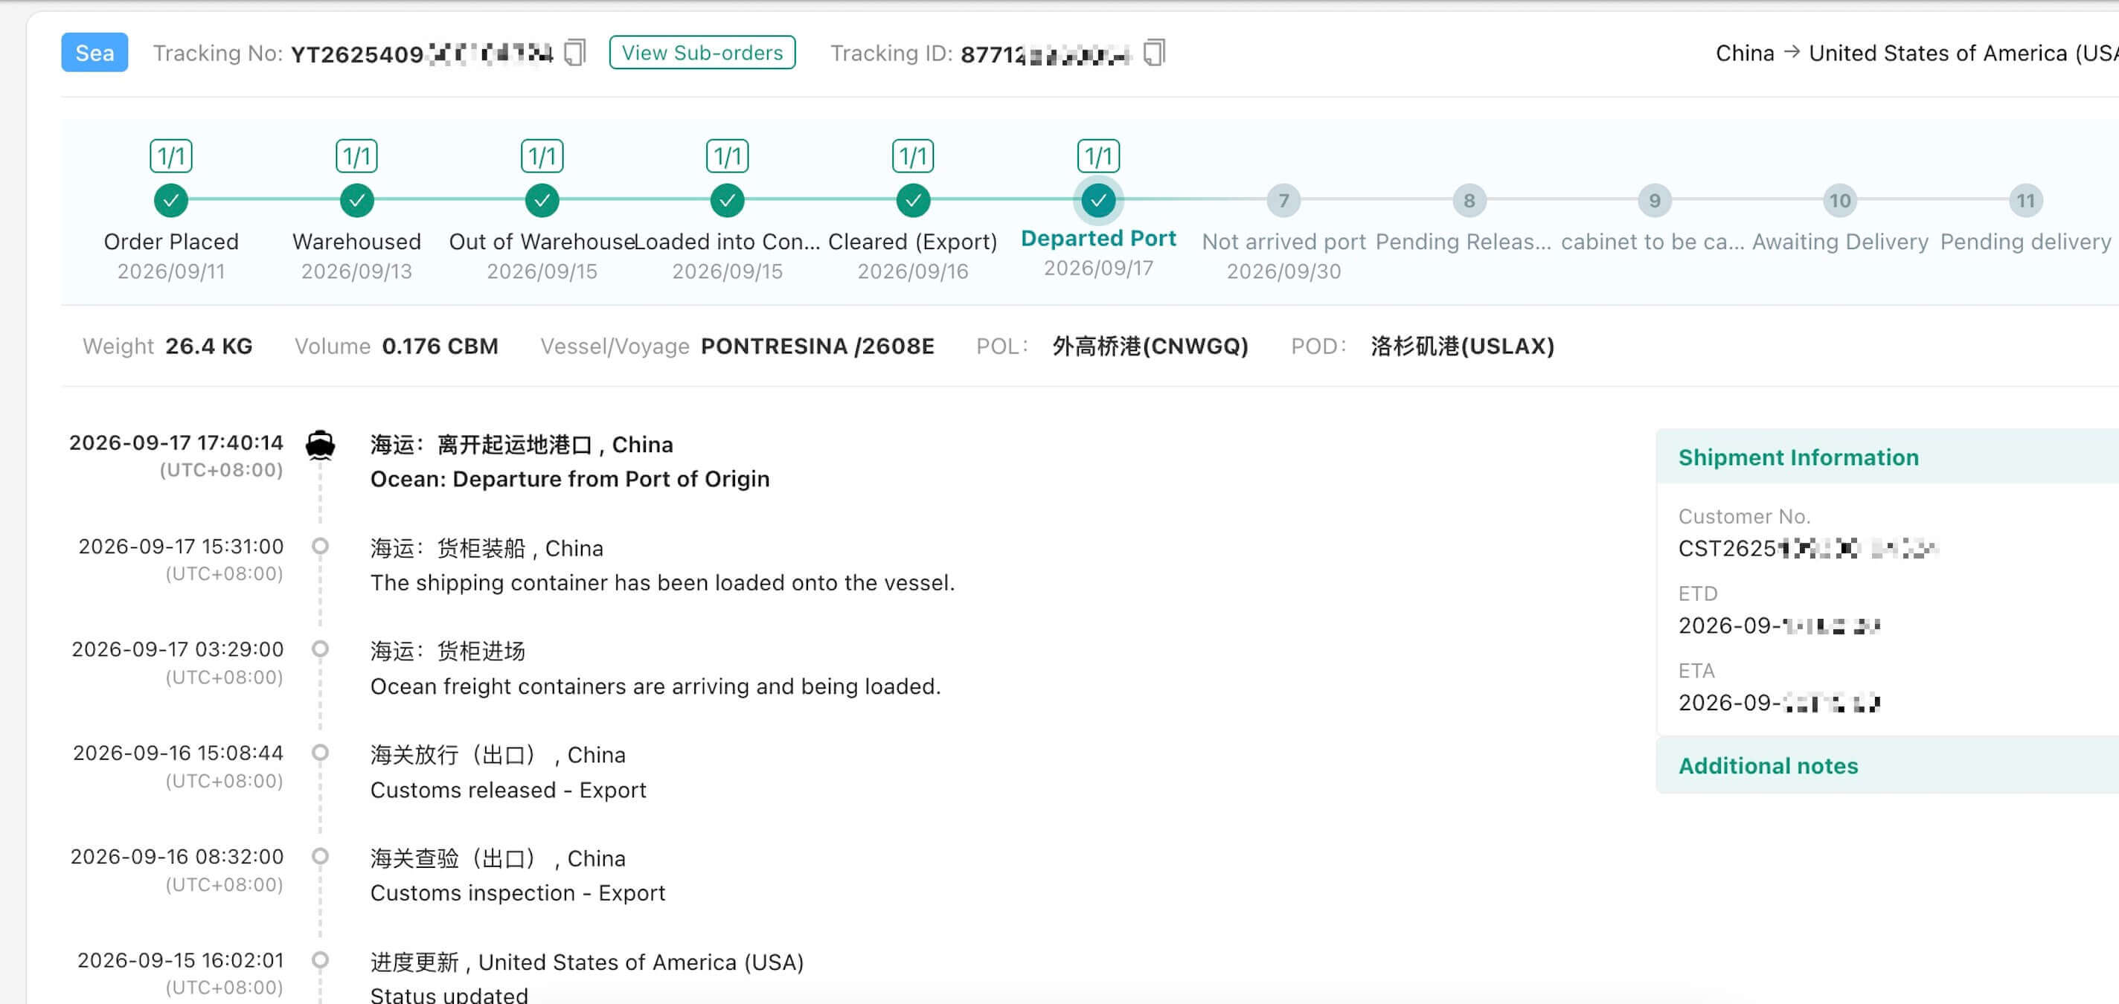Click the timestamp 2026-09-17 17:40:14
The image size is (2119, 1004).
[x=176, y=443]
